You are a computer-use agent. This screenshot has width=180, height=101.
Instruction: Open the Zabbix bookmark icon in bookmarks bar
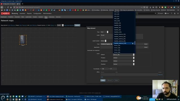pyautogui.click(x=75, y=10)
